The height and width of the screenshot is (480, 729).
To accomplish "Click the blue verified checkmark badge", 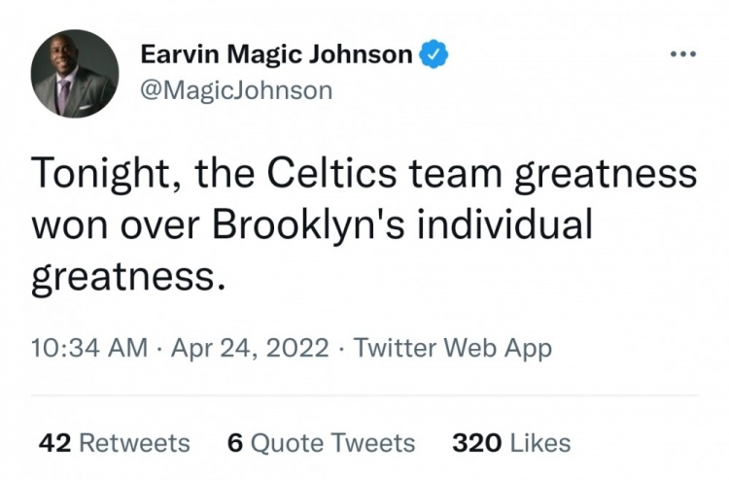I will pyautogui.click(x=434, y=53).
